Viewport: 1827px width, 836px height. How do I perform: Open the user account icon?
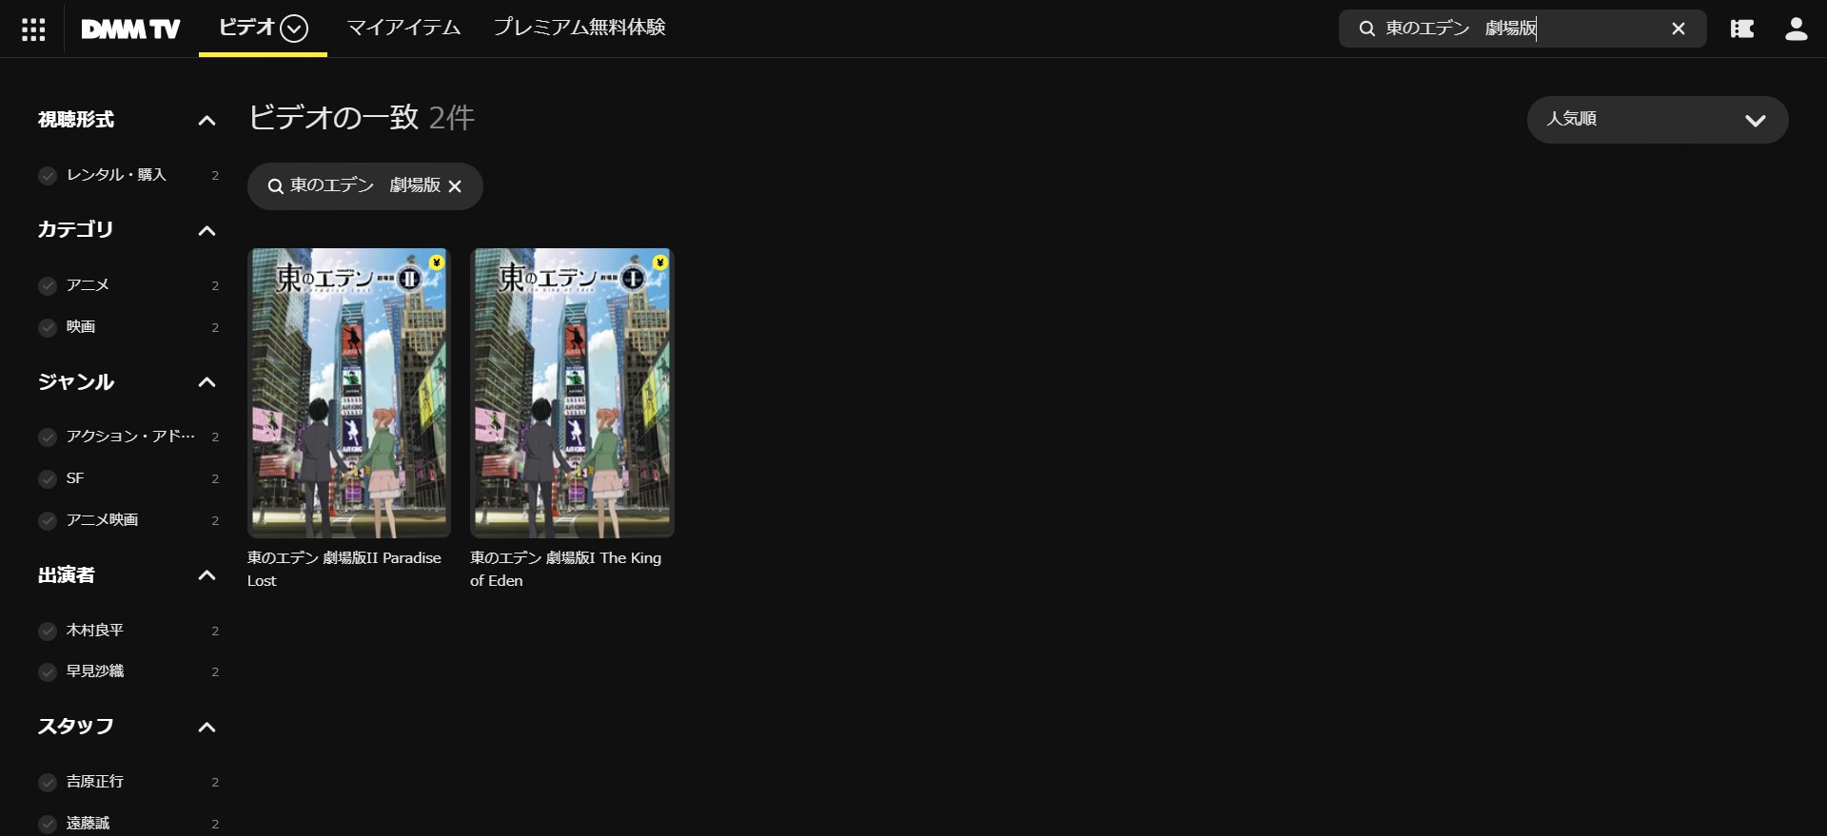(1796, 29)
